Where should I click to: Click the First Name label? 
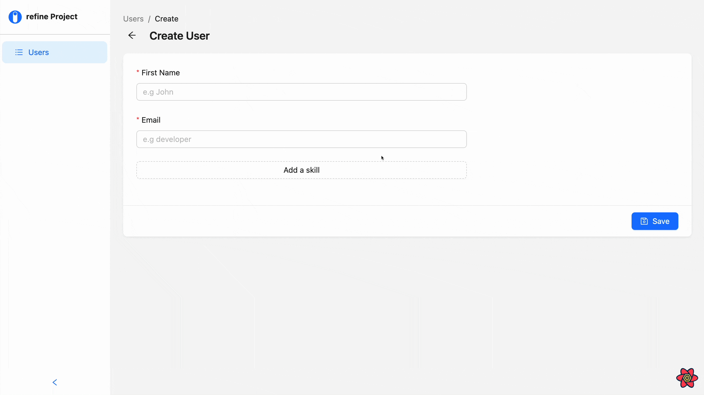click(x=161, y=73)
